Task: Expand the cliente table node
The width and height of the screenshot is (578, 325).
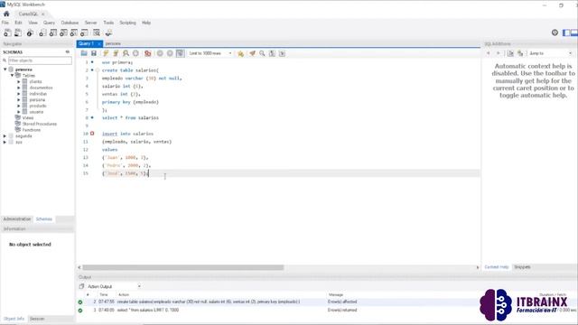Action: (x=18, y=81)
